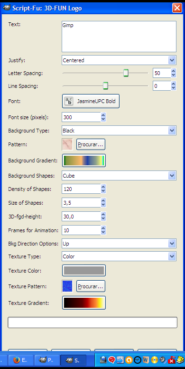Expand the Texture Type dropdown
Viewport: 185px width, 369px height.
[172, 256]
